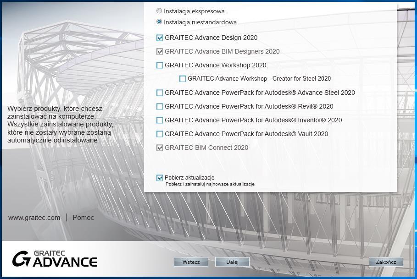Disable Pobierz aktualizacje checkbox
The height and width of the screenshot is (279, 417).
160,178
